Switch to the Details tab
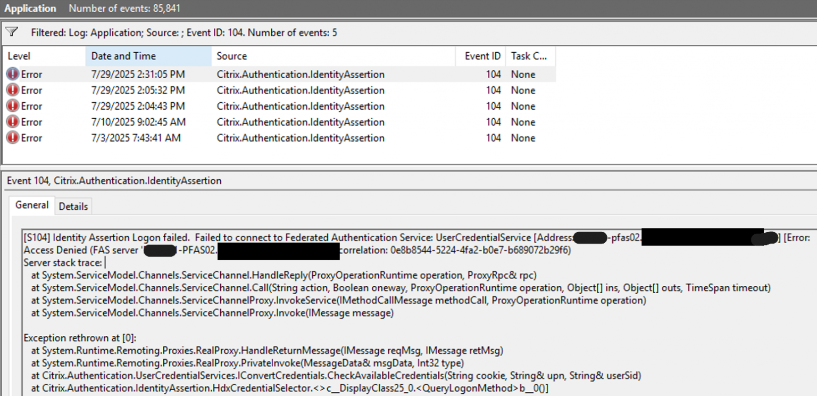Screen dimensions: 817x396 click(73, 207)
